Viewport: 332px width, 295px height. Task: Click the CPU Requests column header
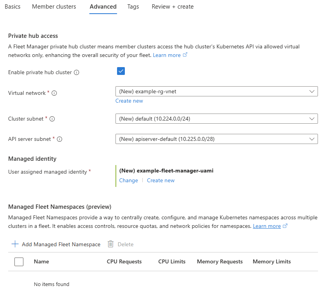[x=124, y=262]
